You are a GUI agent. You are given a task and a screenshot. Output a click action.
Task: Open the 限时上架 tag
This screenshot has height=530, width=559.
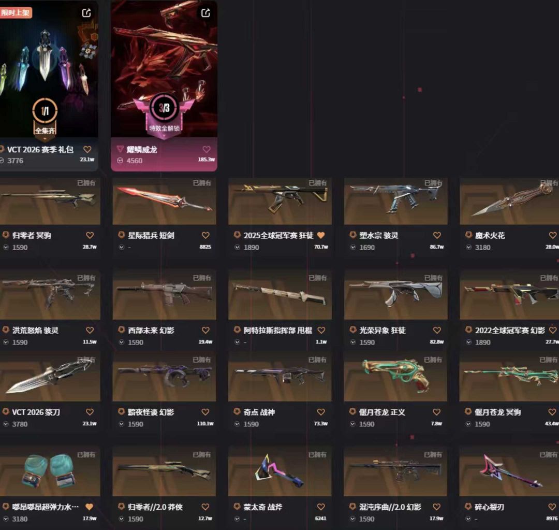[16, 13]
